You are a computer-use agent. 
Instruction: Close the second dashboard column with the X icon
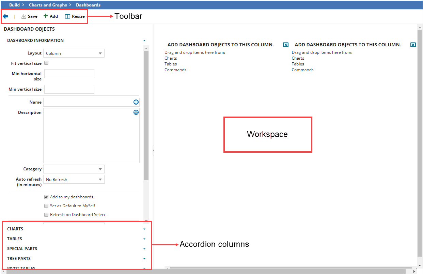[x=413, y=44]
